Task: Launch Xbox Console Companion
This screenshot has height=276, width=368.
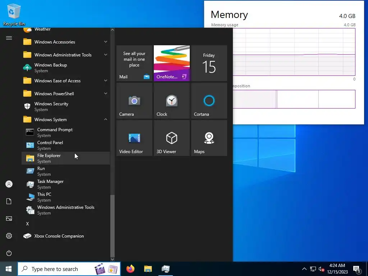Action: click(x=66, y=236)
